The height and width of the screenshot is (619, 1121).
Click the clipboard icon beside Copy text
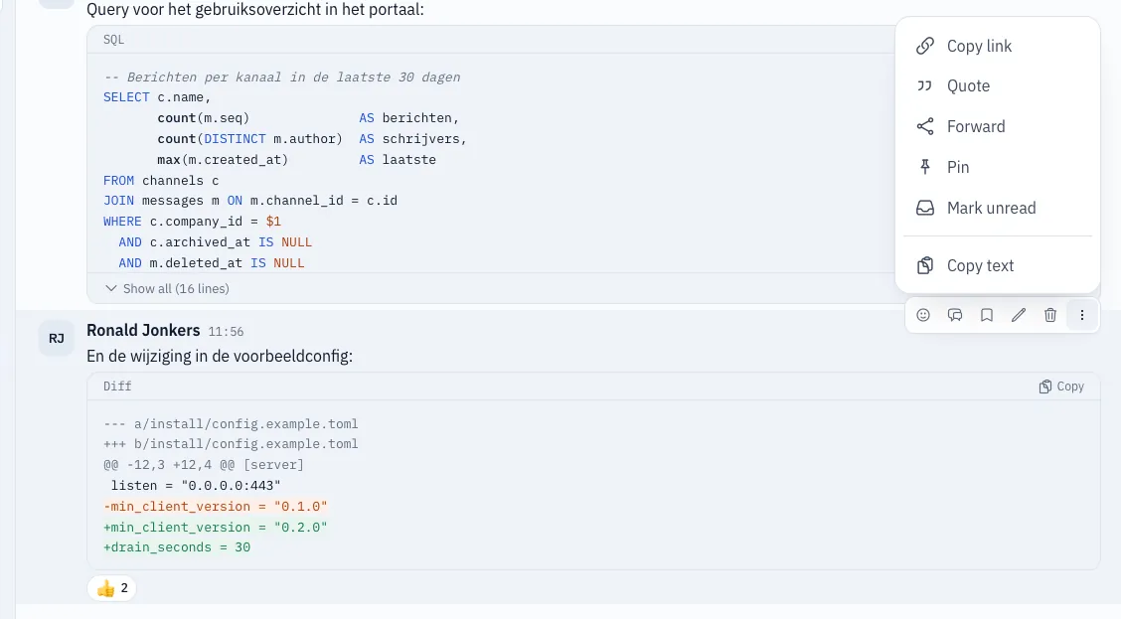coord(925,265)
